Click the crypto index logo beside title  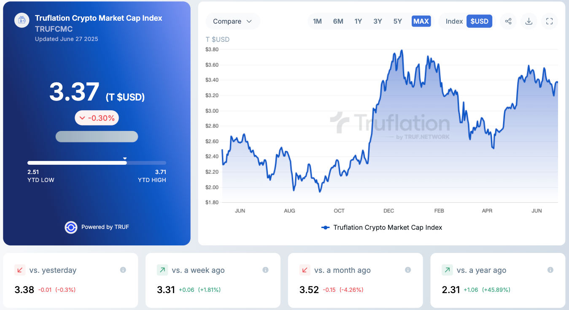click(22, 20)
